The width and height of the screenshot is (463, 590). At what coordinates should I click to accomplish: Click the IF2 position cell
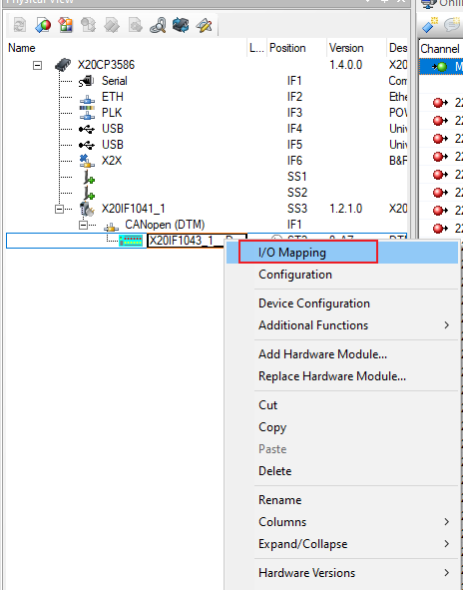(294, 97)
